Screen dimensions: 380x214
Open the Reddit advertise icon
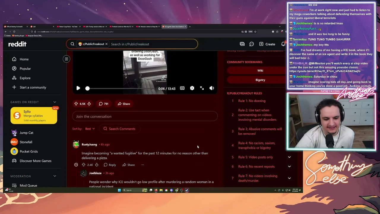(x=242, y=44)
